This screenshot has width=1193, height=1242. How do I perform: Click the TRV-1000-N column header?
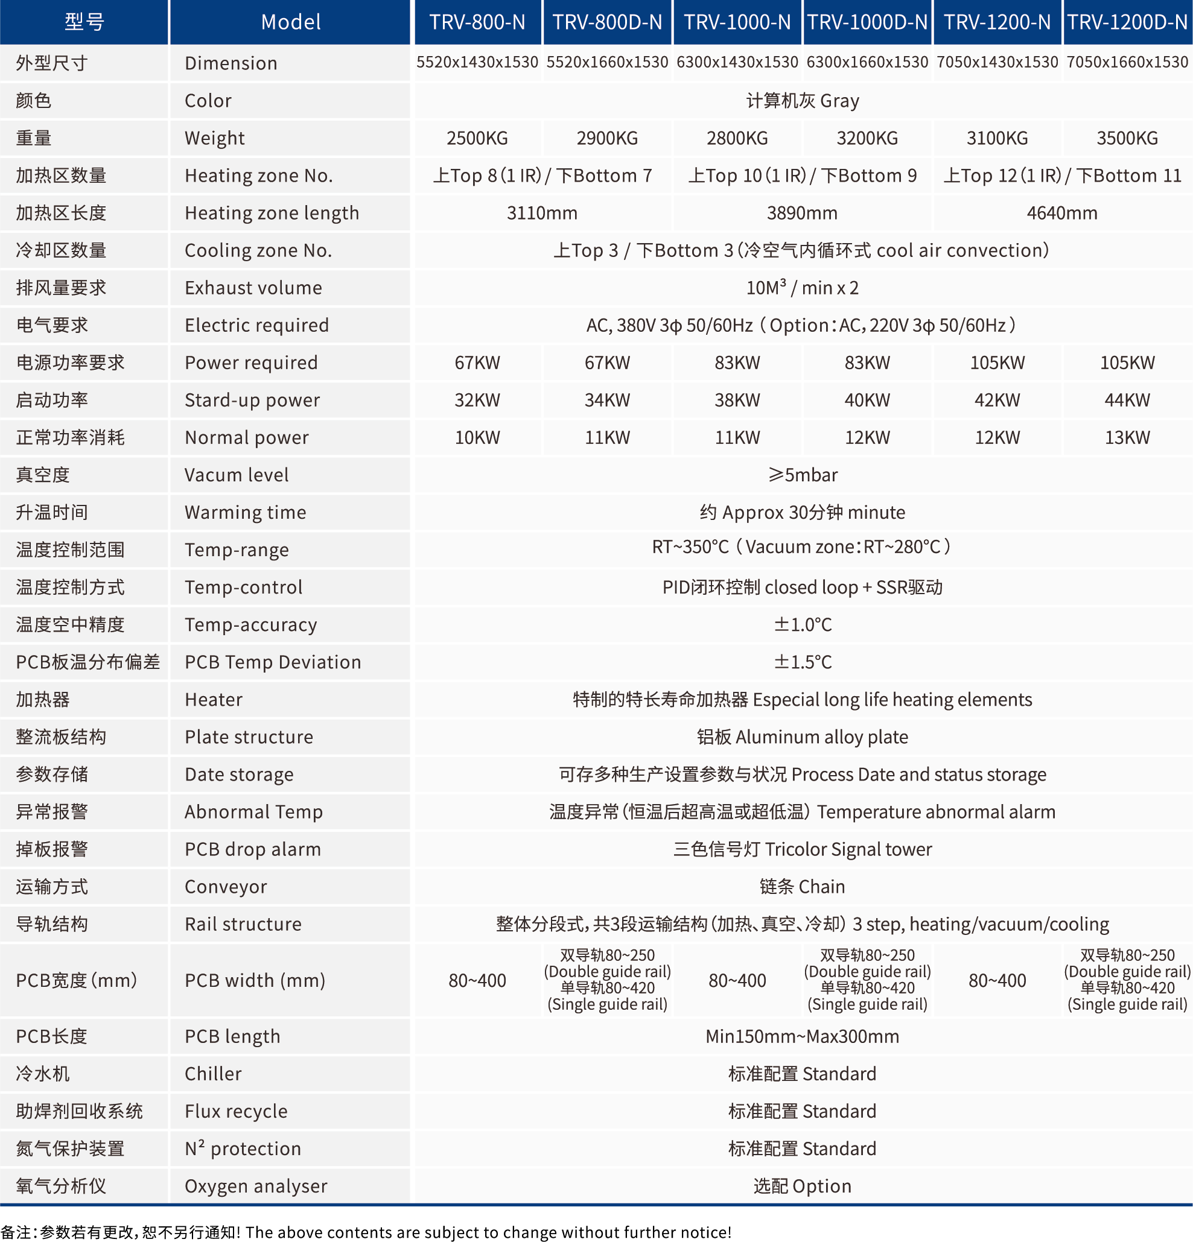click(x=737, y=22)
